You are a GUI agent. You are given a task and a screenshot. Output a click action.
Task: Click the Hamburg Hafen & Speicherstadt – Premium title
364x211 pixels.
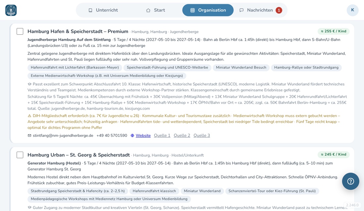point(78,31)
